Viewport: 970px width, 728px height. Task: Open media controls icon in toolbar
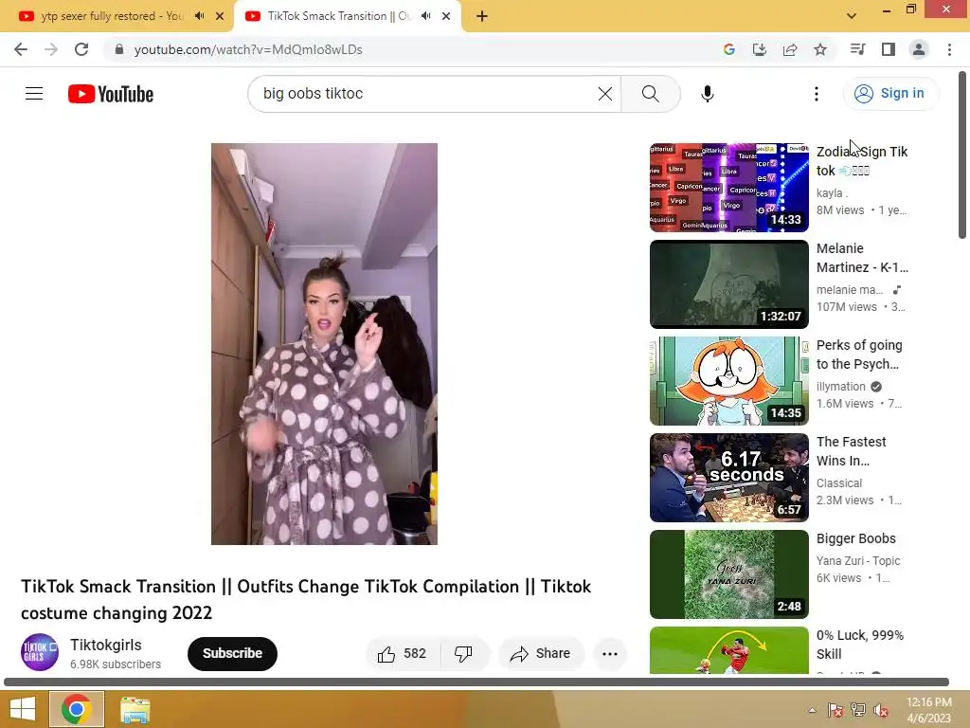[857, 49]
